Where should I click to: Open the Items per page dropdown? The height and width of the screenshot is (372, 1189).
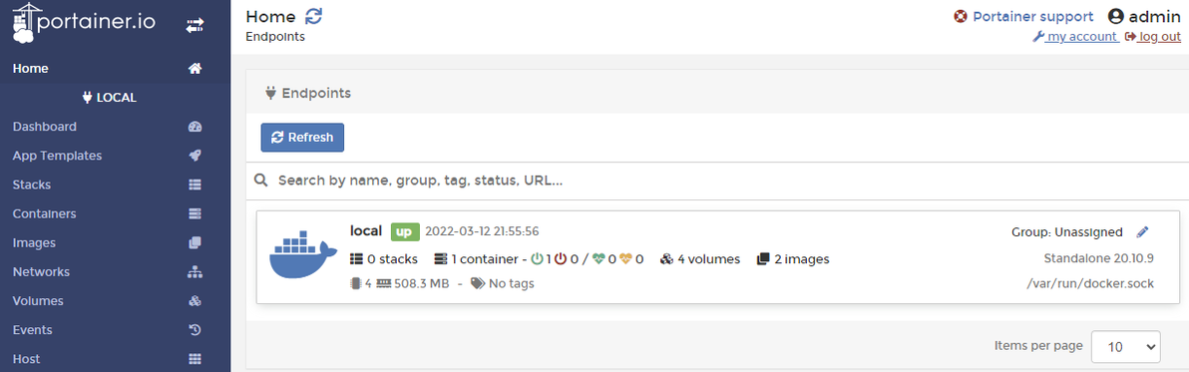click(x=1125, y=347)
